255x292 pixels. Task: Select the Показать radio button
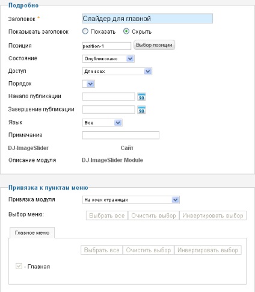point(85,31)
